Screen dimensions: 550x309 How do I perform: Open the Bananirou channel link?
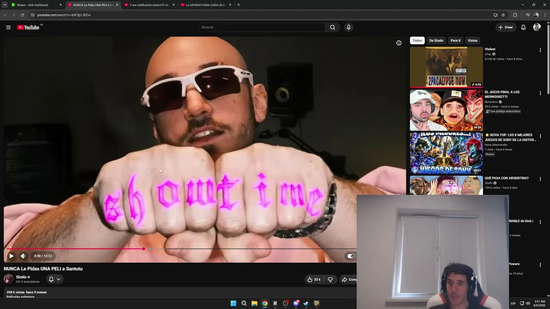[x=491, y=102]
